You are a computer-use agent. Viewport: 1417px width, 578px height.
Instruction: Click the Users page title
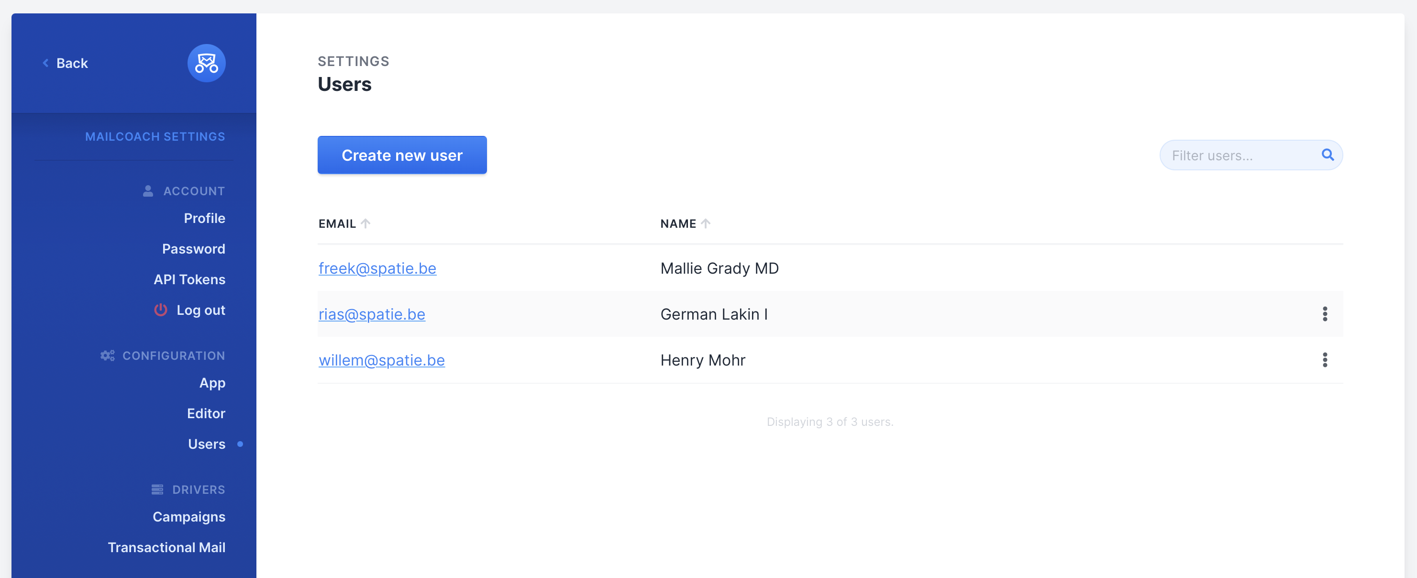(x=344, y=84)
